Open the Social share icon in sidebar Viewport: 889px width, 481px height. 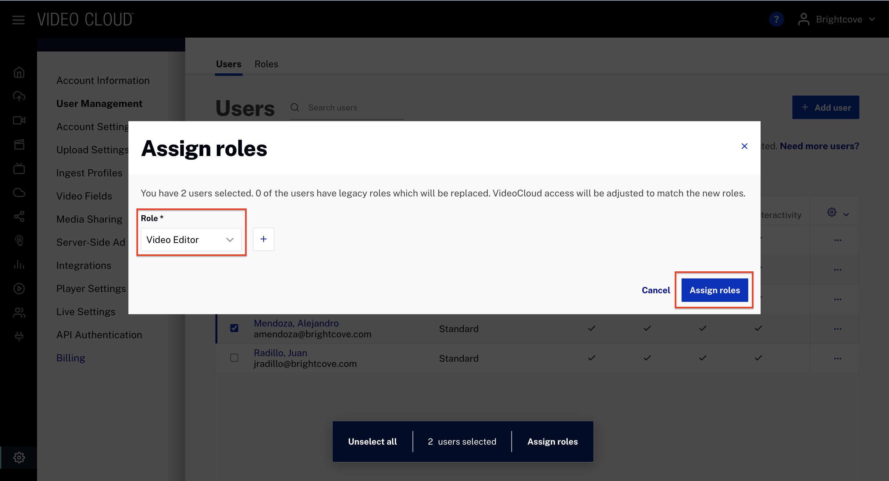tap(19, 216)
